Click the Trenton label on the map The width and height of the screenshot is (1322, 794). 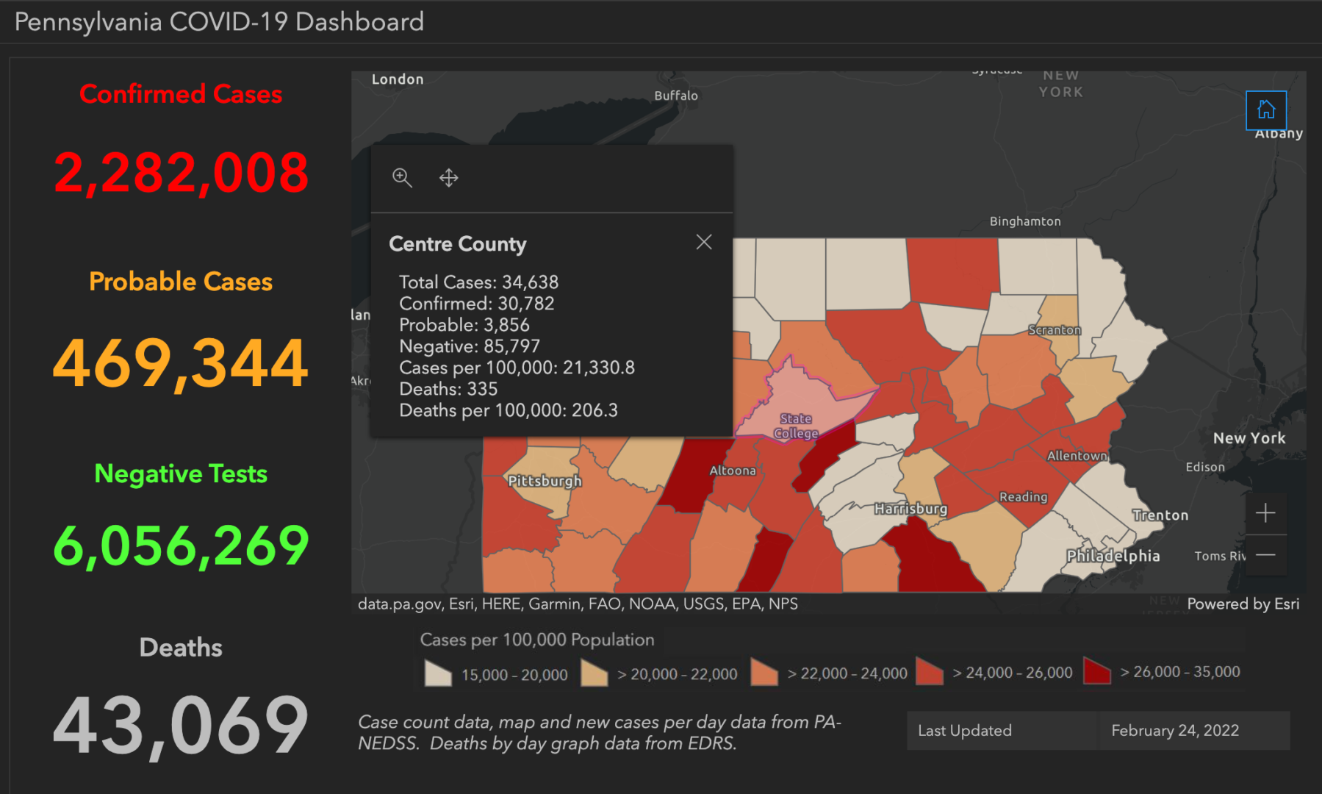click(1160, 515)
